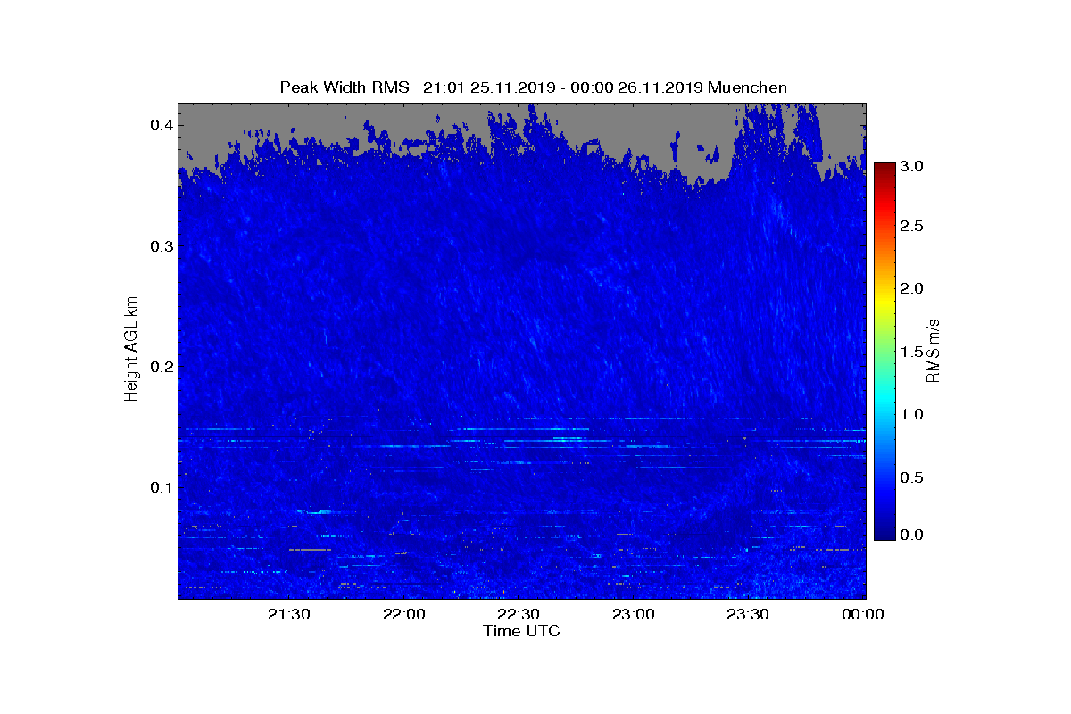Click the plot title 'Peak Width RMS'

[x=345, y=87]
